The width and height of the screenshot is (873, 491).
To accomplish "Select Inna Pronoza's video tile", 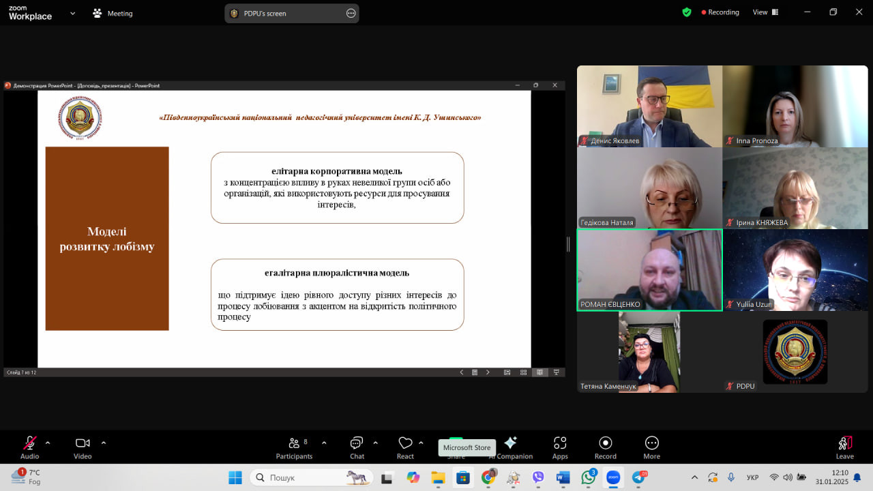I will [795, 106].
